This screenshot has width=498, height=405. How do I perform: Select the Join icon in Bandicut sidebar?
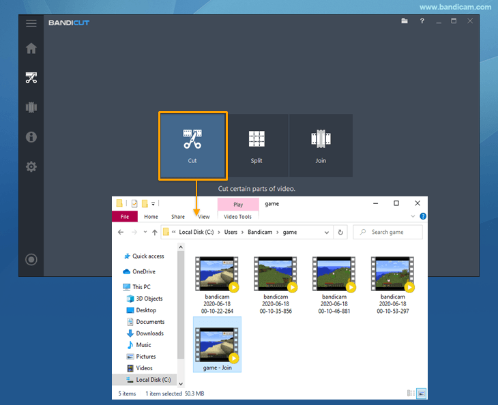(x=31, y=107)
